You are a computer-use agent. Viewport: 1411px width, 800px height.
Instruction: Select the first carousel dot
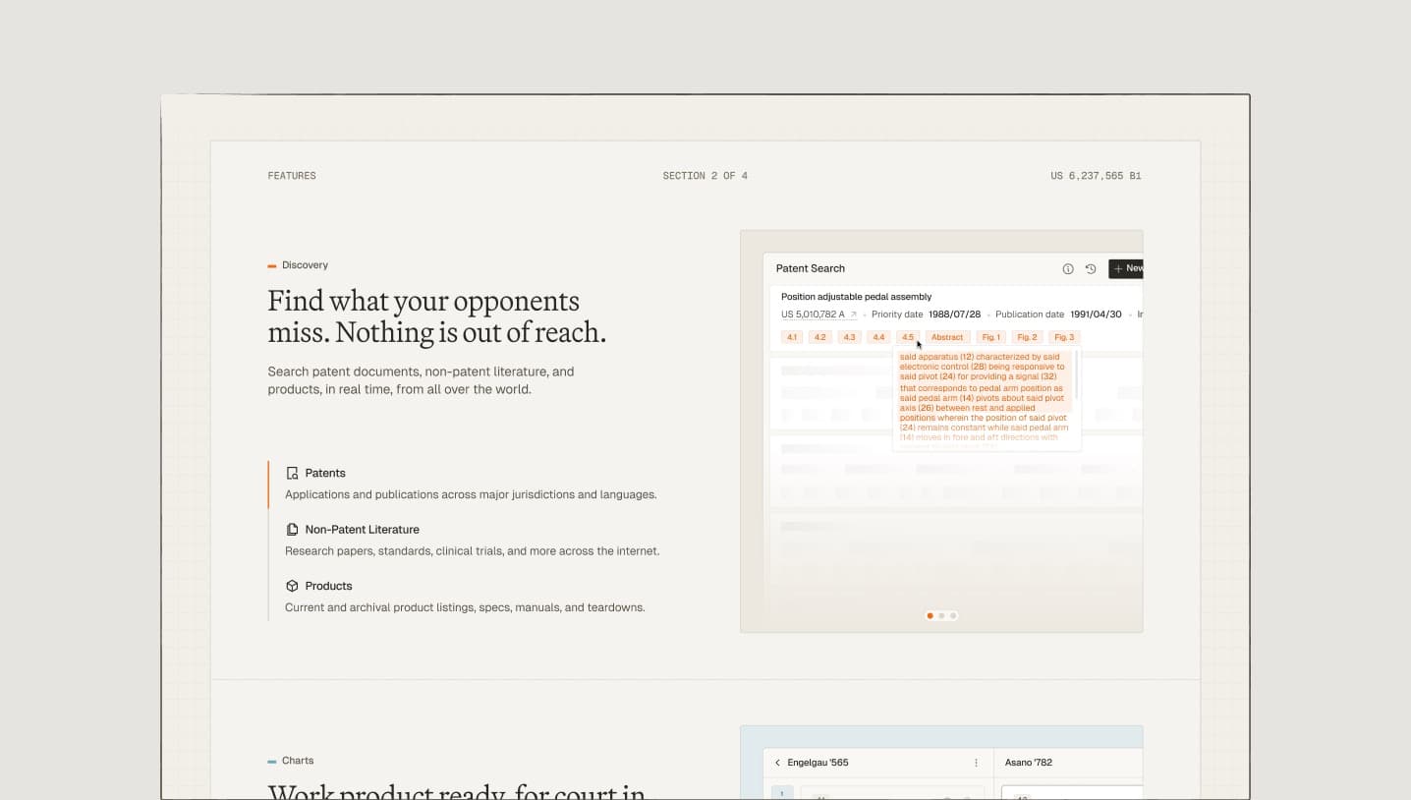point(931,616)
